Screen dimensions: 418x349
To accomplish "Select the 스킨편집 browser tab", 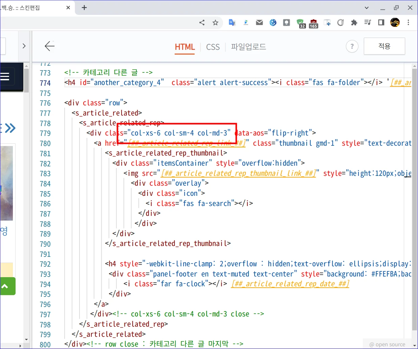I will pos(34,7).
